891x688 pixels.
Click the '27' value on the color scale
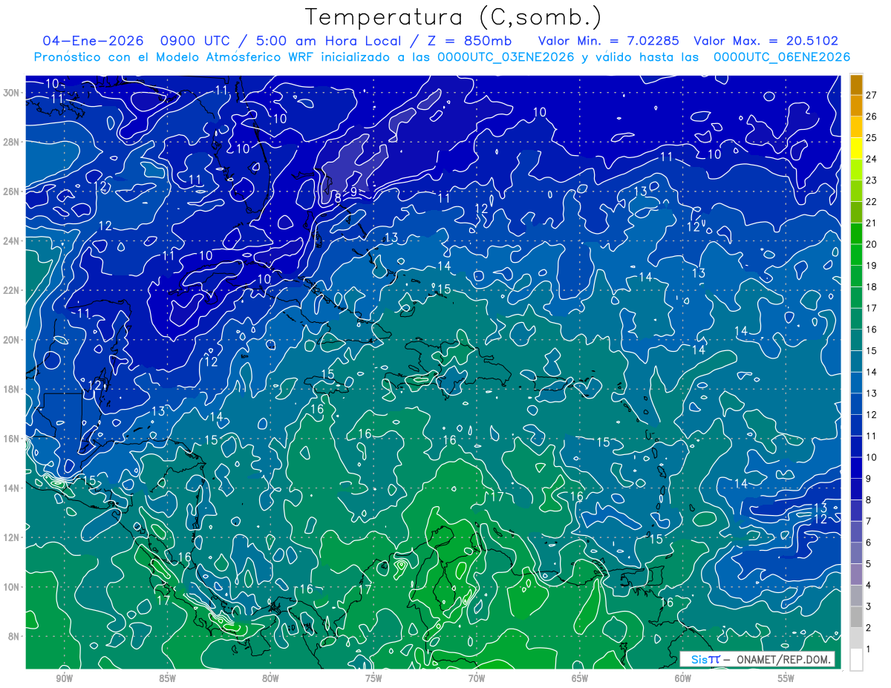tap(872, 94)
